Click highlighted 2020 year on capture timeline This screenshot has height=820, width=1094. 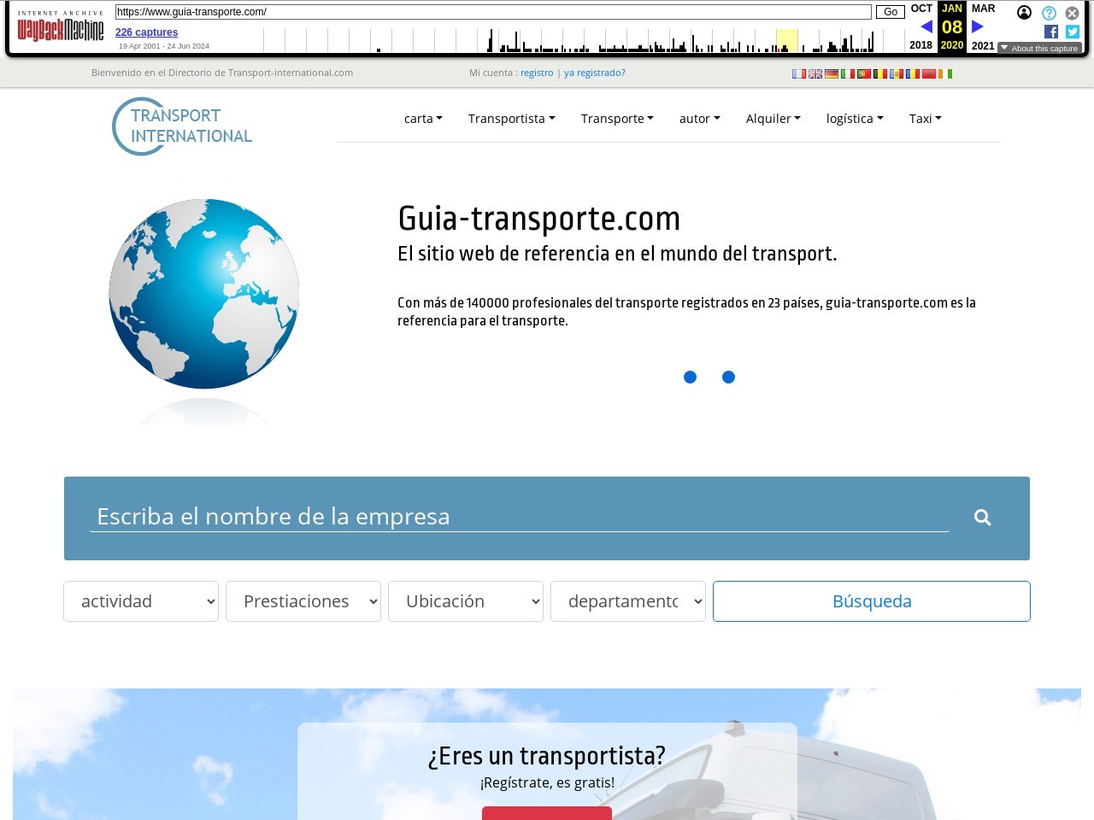pyautogui.click(x=786, y=40)
